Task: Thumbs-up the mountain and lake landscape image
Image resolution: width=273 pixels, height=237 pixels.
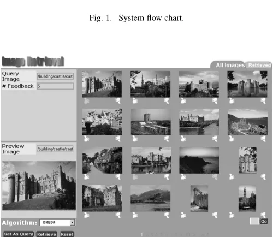Action: click(x=135, y=215)
